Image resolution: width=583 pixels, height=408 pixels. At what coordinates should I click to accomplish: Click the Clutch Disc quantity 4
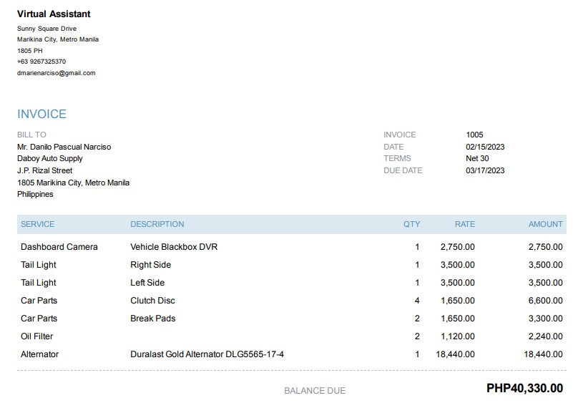417,301
